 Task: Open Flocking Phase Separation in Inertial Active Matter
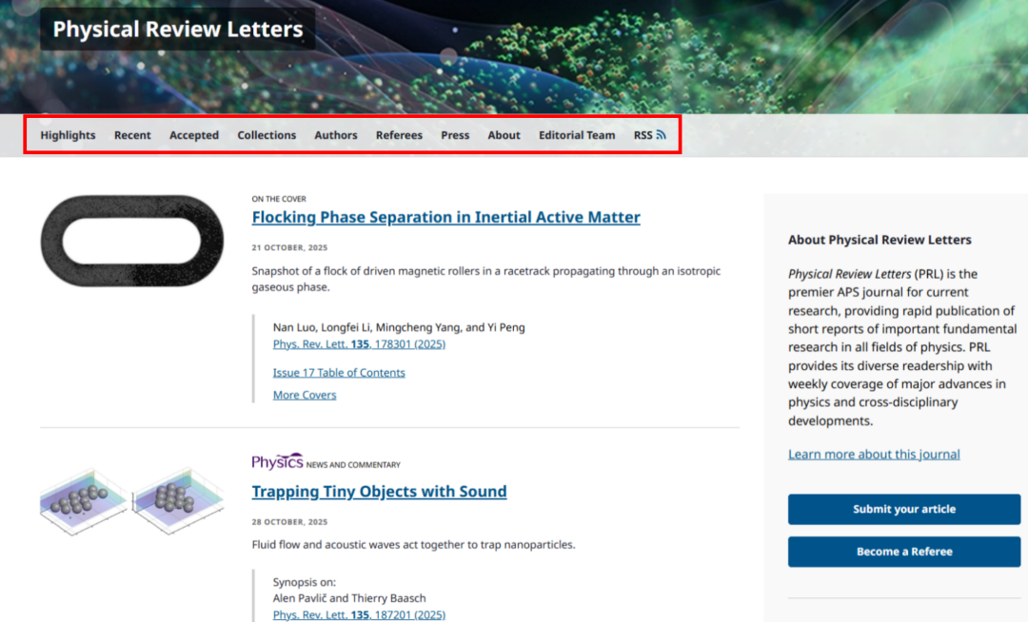[445, 217]
